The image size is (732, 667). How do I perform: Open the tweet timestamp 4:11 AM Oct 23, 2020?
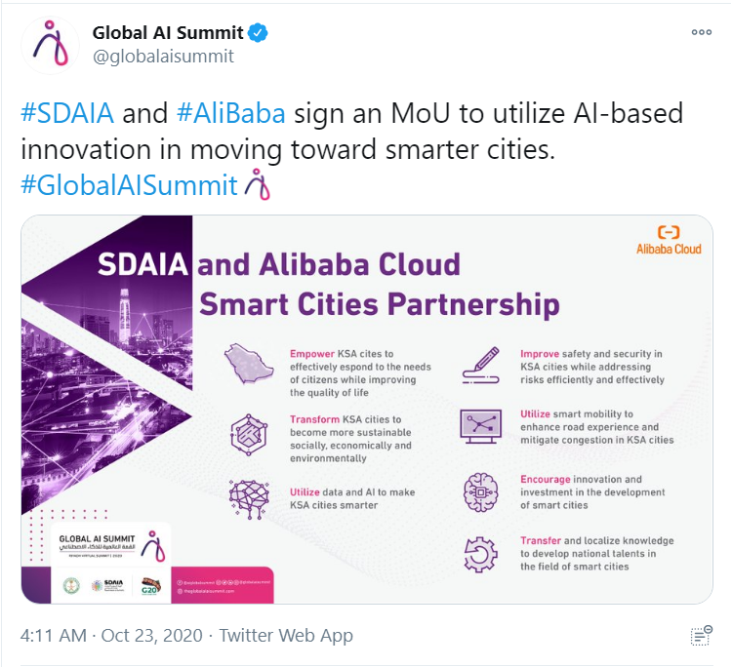[x=111, y=635]
